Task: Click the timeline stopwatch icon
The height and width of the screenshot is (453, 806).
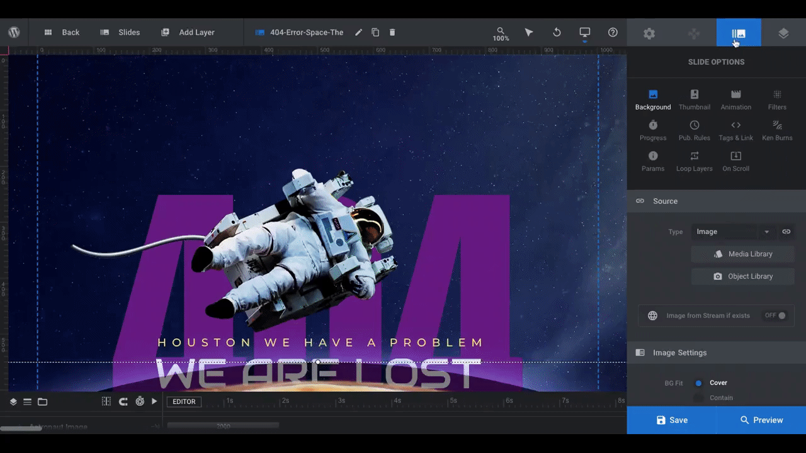Action: pyautogui.click(x=140, y=401)
